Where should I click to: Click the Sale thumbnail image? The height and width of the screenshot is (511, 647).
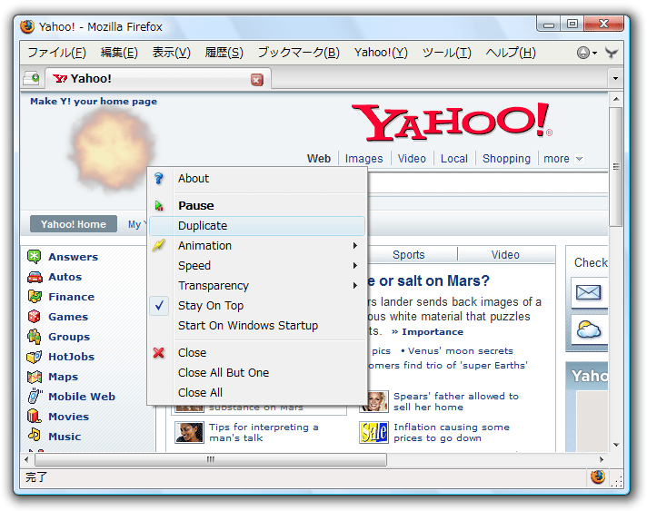[373, 432]
